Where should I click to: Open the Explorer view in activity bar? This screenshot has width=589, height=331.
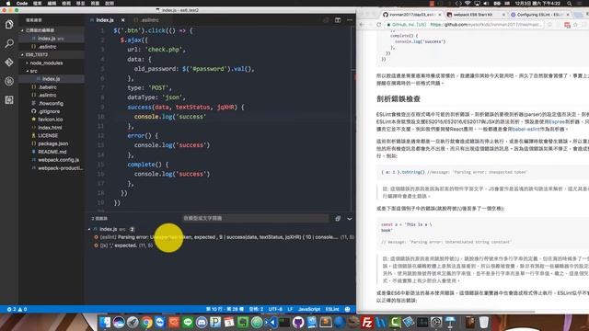tap(9, 25)
